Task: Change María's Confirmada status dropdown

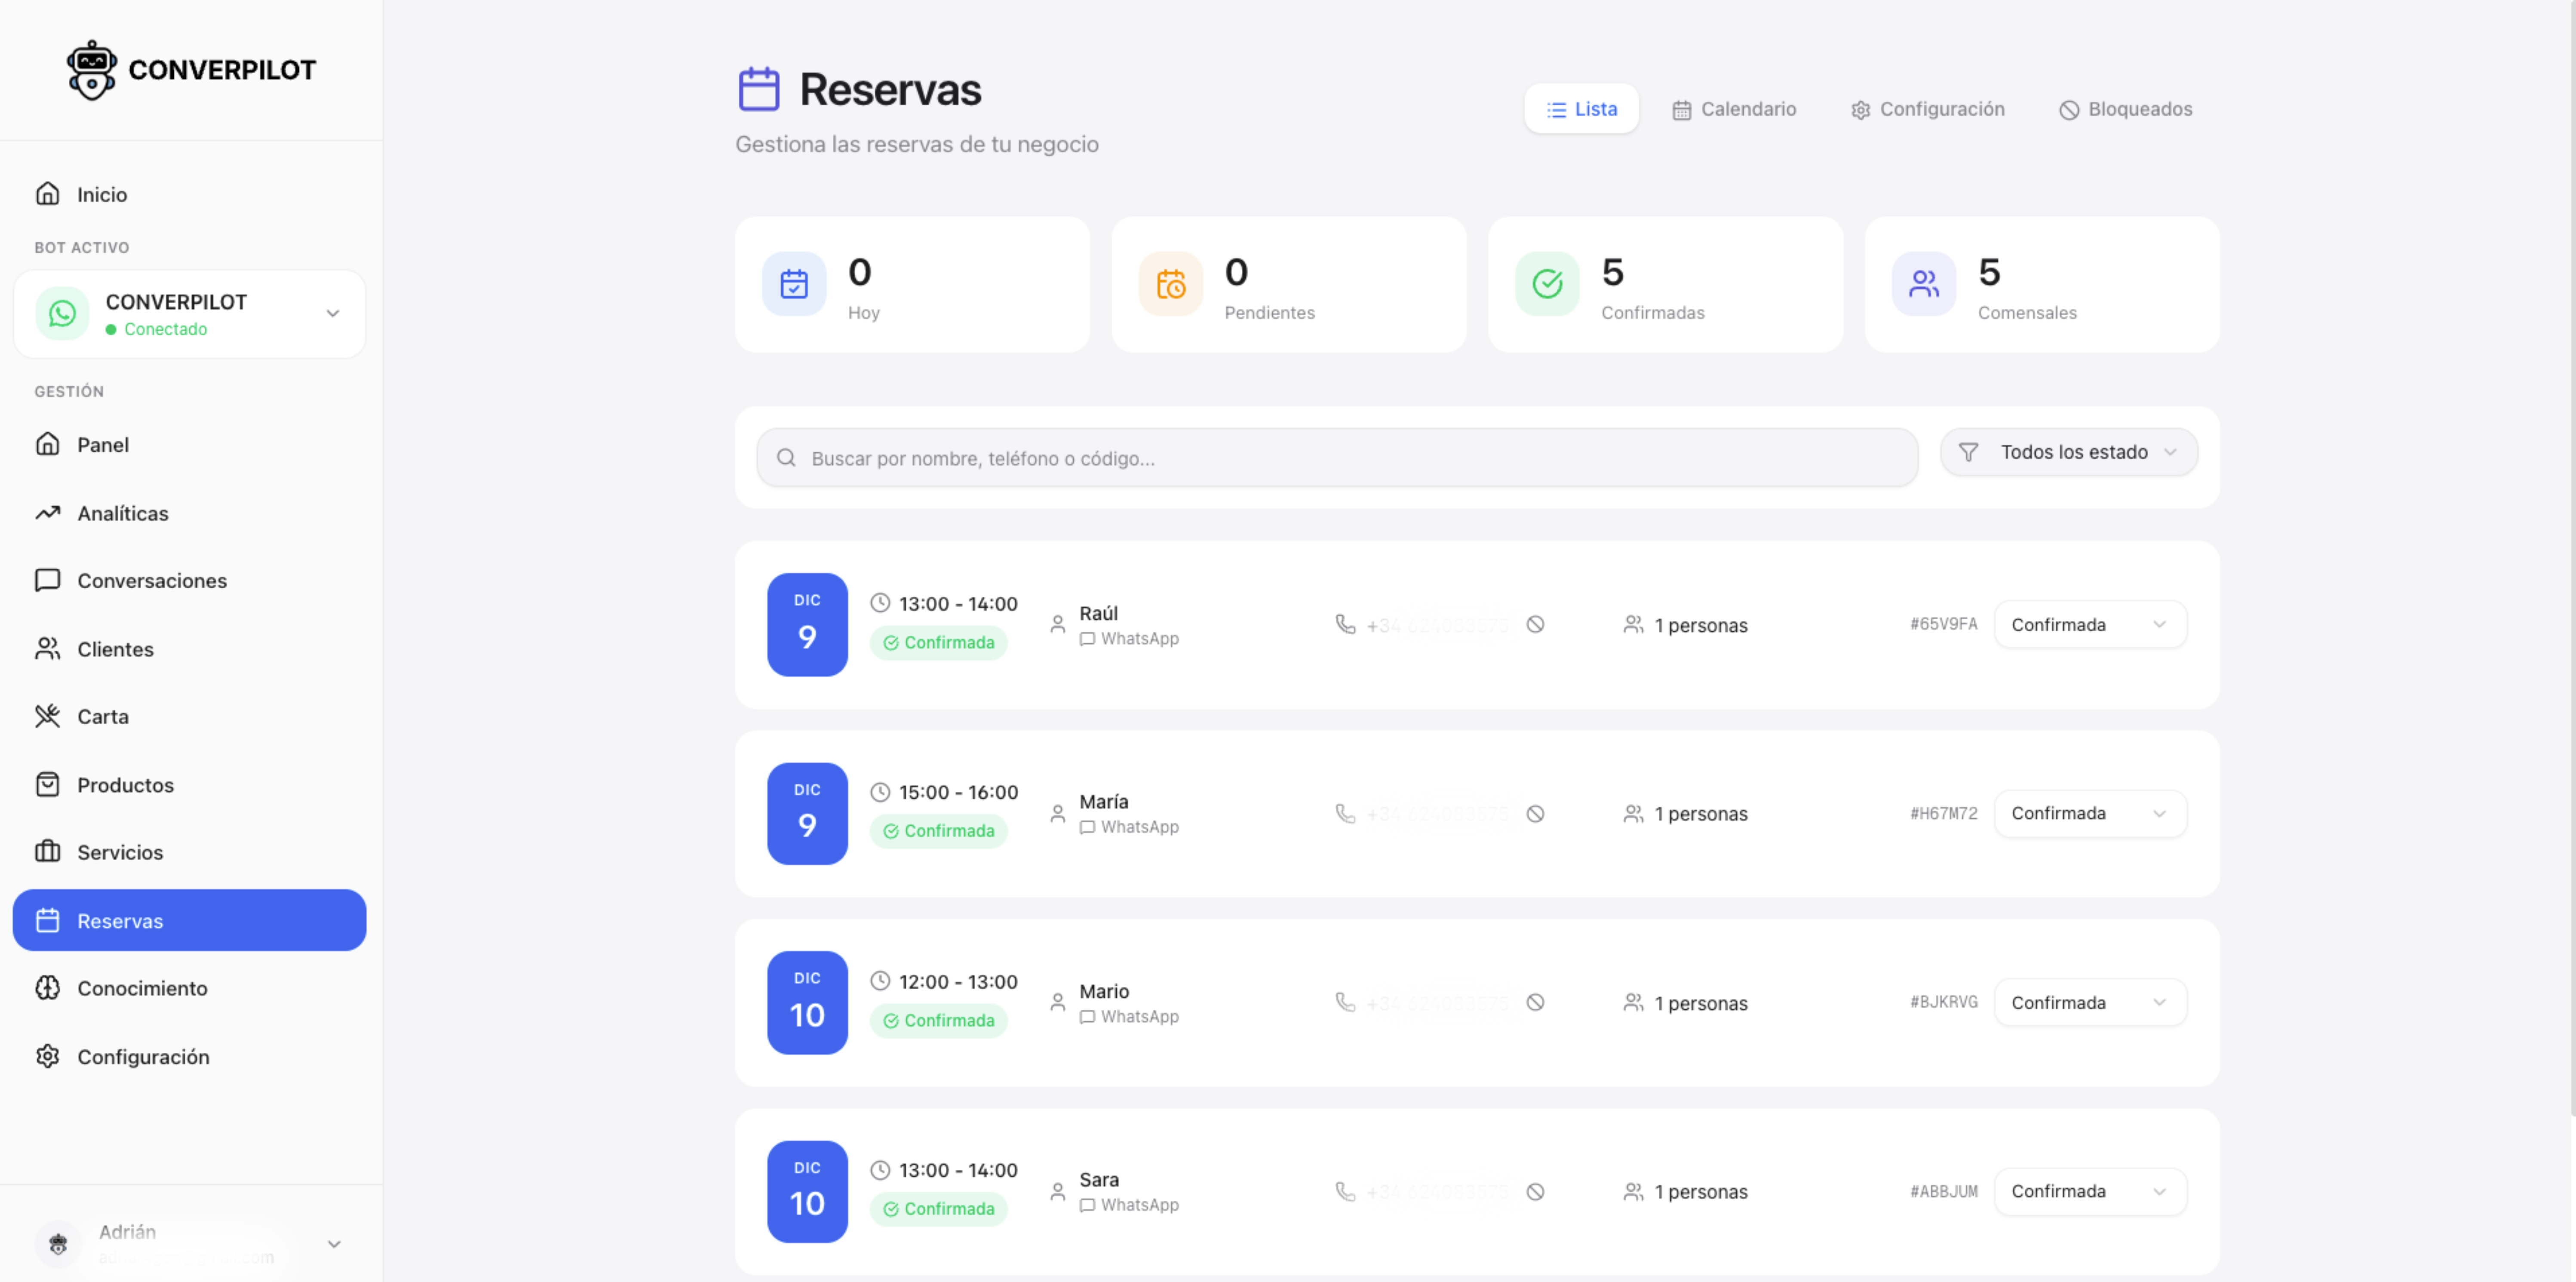Action: tap(2089, 813)
